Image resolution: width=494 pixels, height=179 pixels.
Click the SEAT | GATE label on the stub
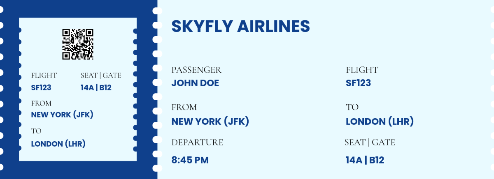point(101,76)
